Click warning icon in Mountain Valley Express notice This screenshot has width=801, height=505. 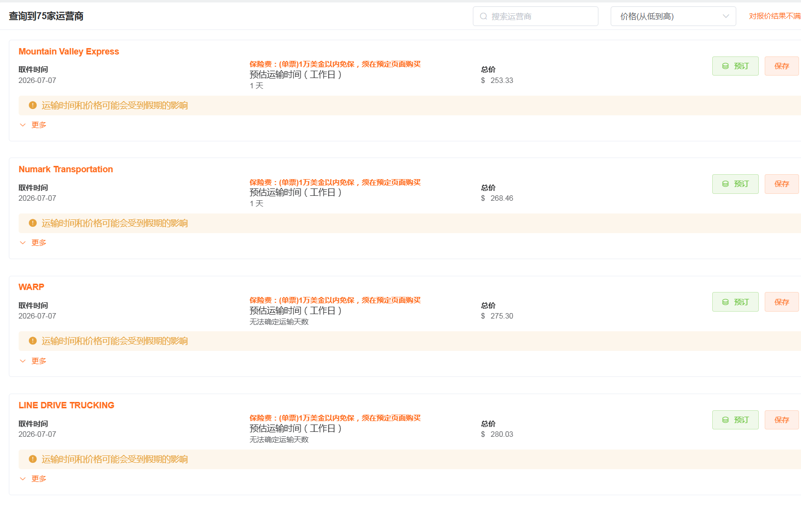tap(33, 105)
